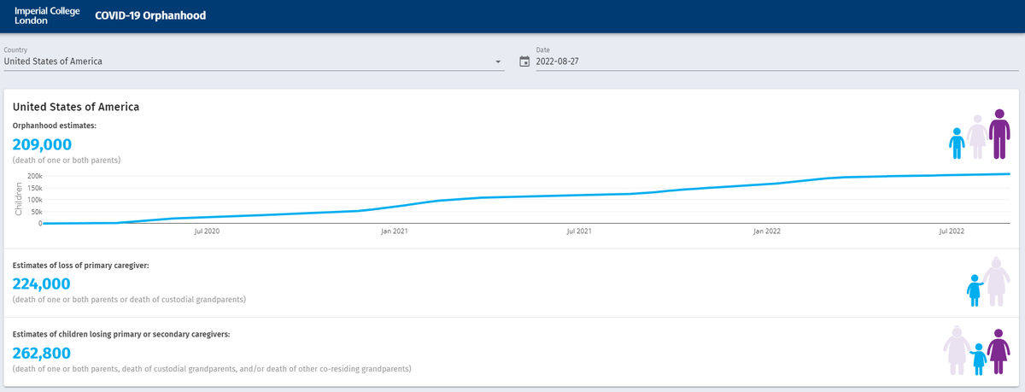The image size is (1025, 392).
Task: Click the Children y-axis title
Action: click(x=18, y=199)
